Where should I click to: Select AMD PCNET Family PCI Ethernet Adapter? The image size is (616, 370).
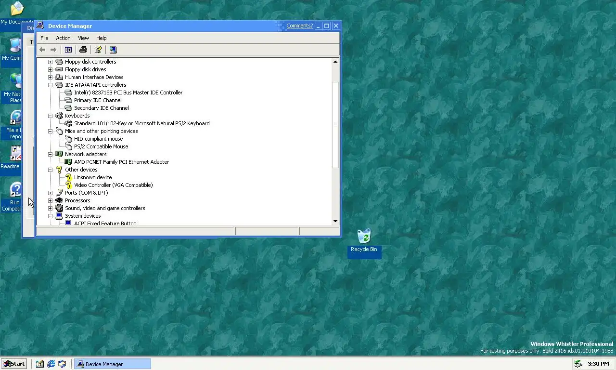121,162
